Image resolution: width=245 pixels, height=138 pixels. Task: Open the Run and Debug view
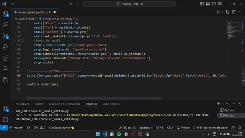tap(5, 47)
